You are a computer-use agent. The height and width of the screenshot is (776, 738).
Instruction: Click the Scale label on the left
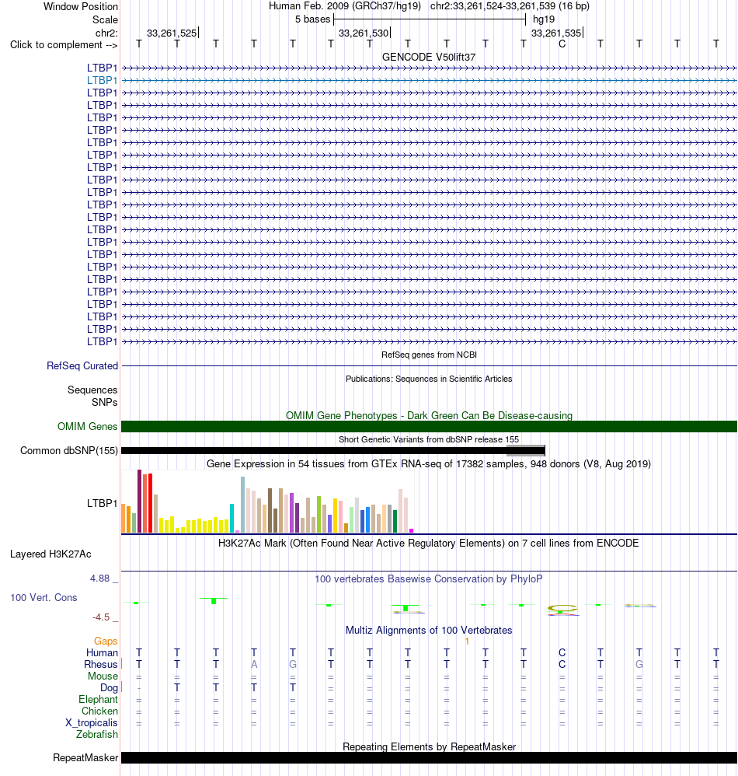[106, 19]
